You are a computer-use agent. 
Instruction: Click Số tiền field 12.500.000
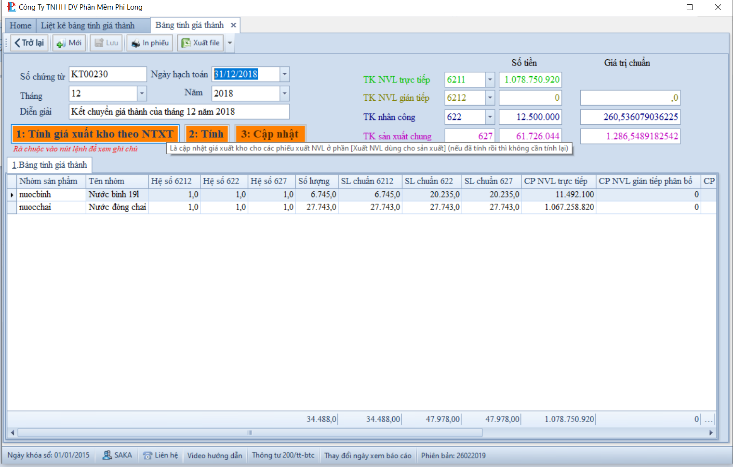tap(531, 117)
